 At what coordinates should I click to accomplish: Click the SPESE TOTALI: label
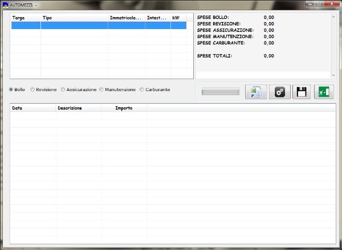[215, 56]
